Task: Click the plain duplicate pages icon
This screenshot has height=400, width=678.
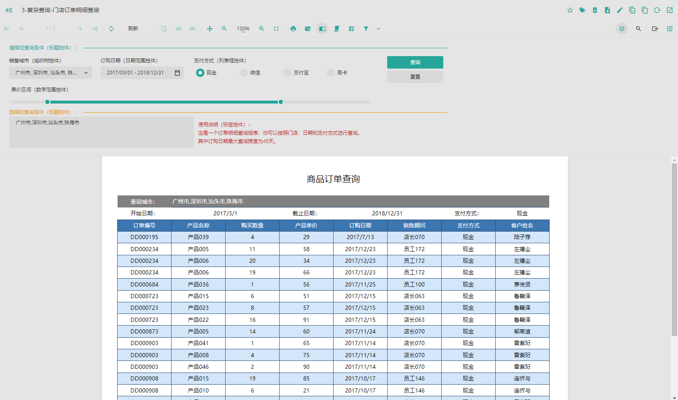Action: pyautogui.click(x=645, y=10)
